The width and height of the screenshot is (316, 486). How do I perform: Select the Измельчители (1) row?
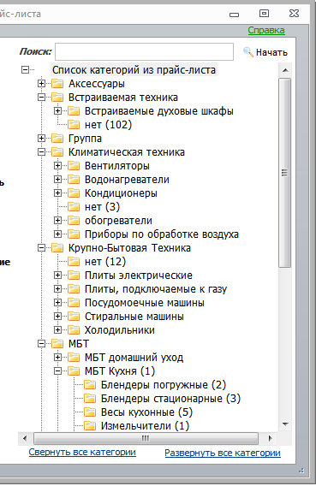145,426
